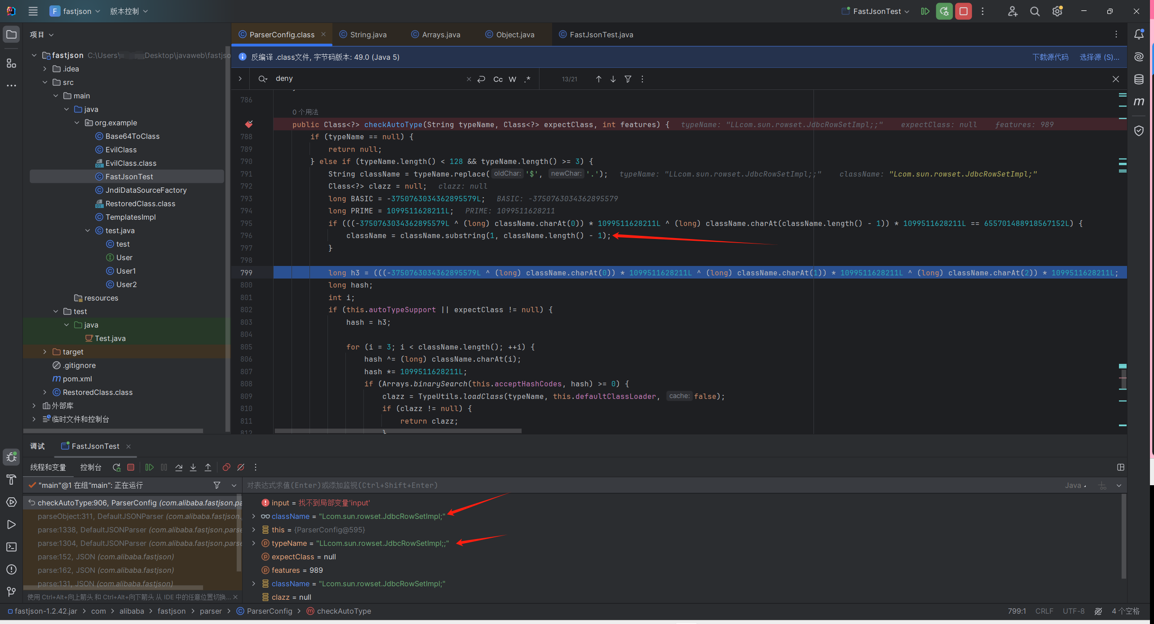
Task: Open the Maven tool window icon
Action: (1139, 102)
